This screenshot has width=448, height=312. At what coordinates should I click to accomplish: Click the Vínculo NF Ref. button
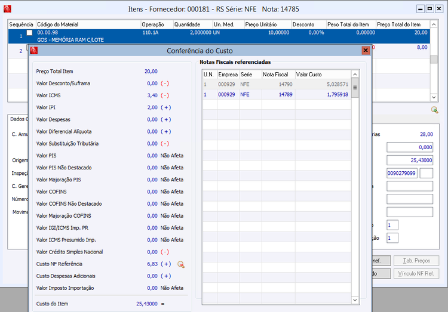pos(416,273)
